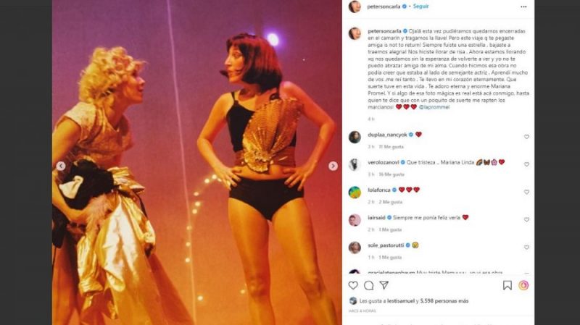Share post via paper plane icon
580x325 pixels.
[x=384, y=285]
